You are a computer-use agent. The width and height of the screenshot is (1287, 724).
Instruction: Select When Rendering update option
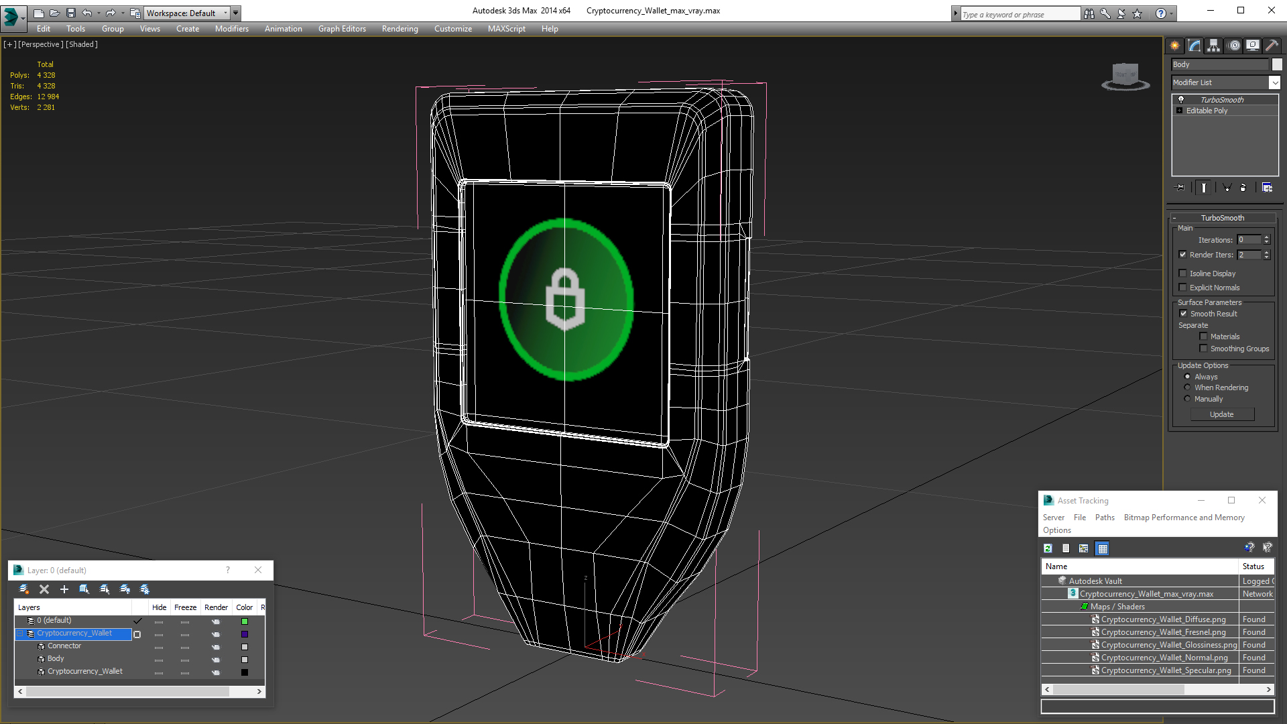pos(1187,387)
